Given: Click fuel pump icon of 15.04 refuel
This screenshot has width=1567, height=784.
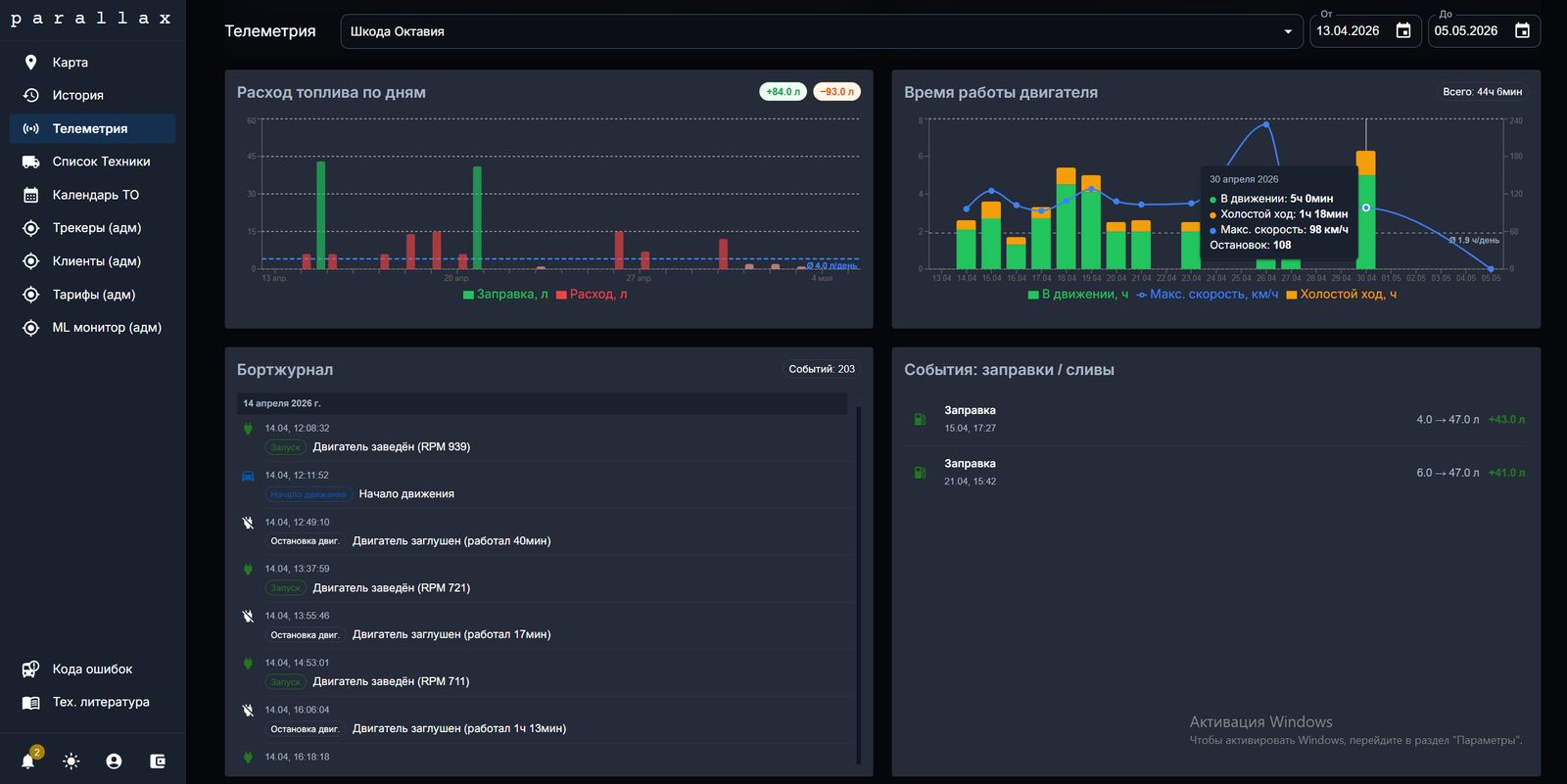Looking at the screenshot, I should point(920,419).
